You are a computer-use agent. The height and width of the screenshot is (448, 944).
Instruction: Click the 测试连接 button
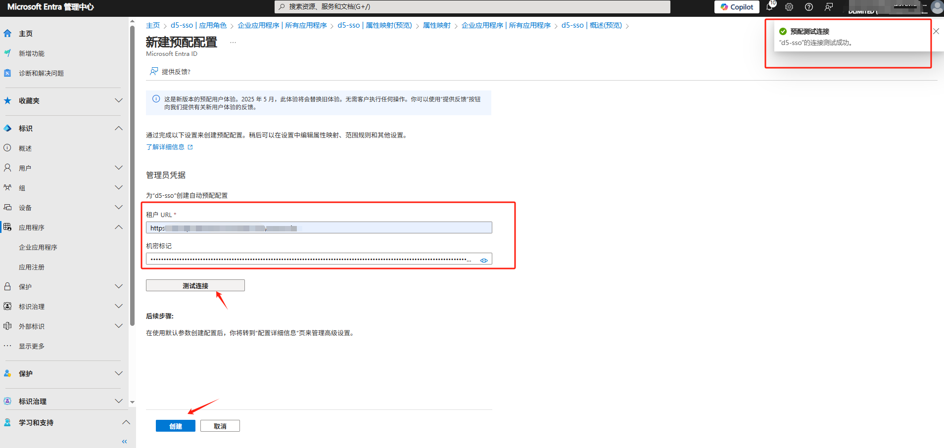pyautogui.click(x=195, y=286)
